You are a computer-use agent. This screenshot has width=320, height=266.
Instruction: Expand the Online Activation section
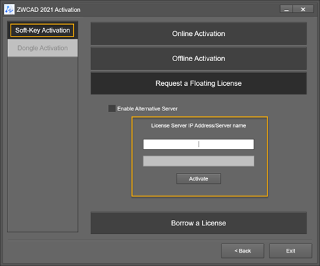click(x=199, y=34)
